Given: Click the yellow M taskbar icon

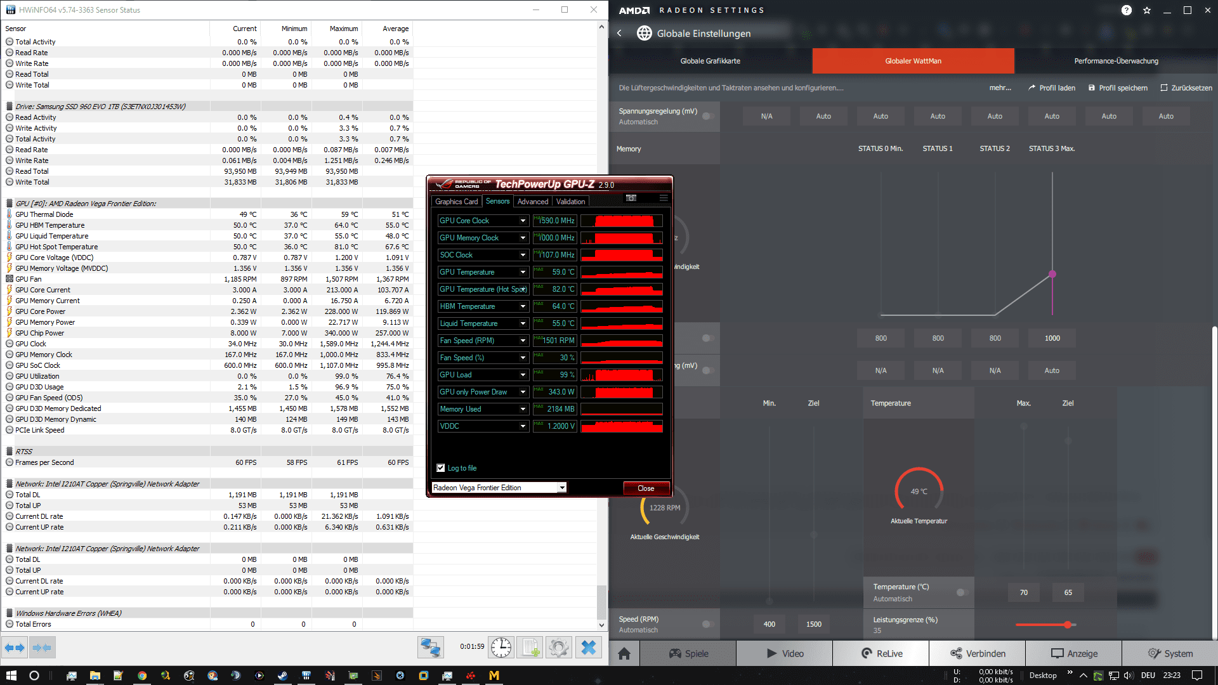Looking at the screenshot, I should click(494, 675).
